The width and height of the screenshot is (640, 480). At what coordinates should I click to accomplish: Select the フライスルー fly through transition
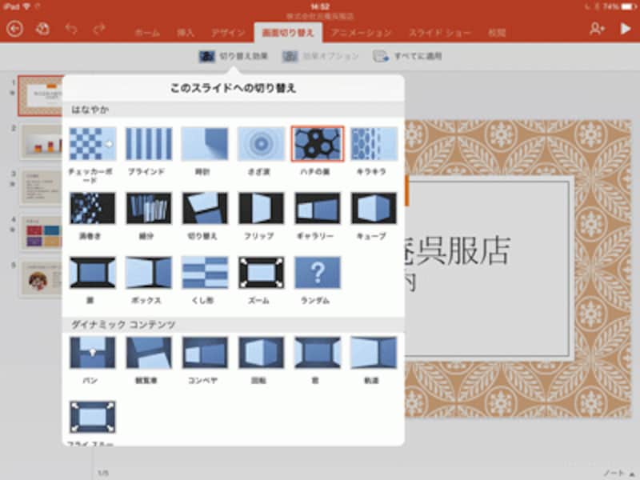point(93,417)
